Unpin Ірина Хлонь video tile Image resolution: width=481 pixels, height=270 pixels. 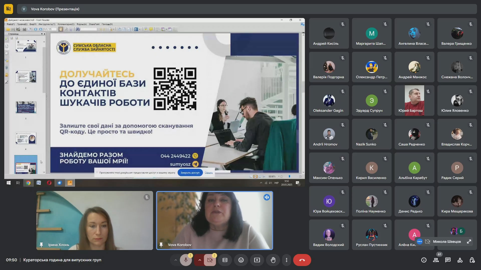tap(41, 245)
